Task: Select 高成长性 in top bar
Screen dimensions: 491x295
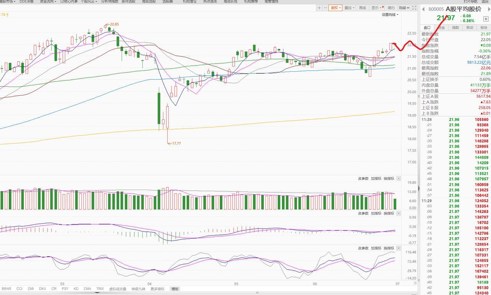Action: [x=230, y=2]
